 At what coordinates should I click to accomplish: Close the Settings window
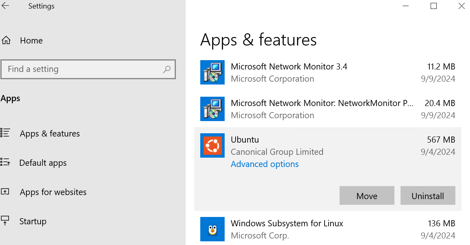point(461,6)
